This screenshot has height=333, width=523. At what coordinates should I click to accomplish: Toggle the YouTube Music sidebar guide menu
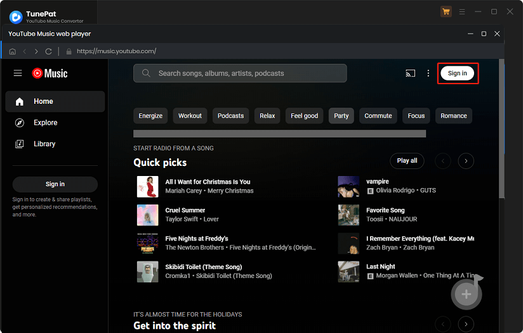18,73
